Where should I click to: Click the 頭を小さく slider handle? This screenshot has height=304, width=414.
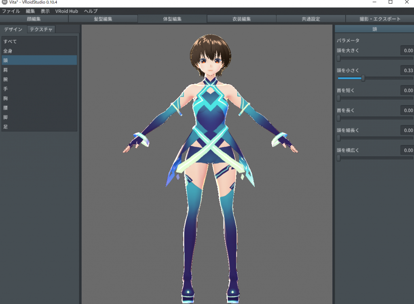click(x=363, y=78)
